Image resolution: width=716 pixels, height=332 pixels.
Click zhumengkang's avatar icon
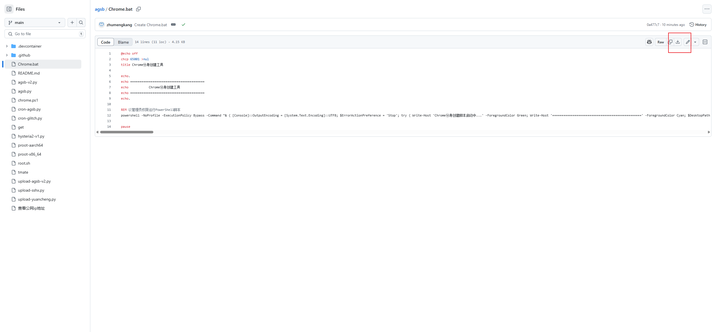tap(102, 25)
